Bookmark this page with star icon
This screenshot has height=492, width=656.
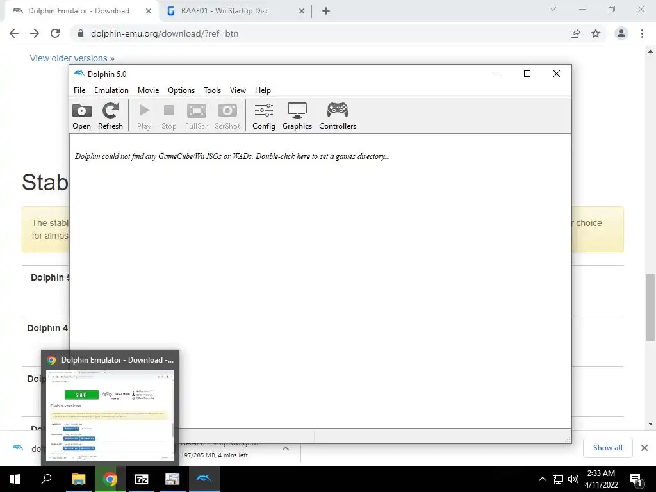click(596, 33)
